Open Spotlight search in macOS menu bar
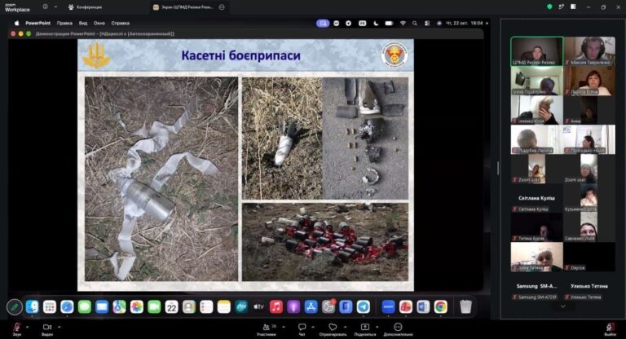The height and width of the screenshot is (339, 626). click(x=415, y=23)
